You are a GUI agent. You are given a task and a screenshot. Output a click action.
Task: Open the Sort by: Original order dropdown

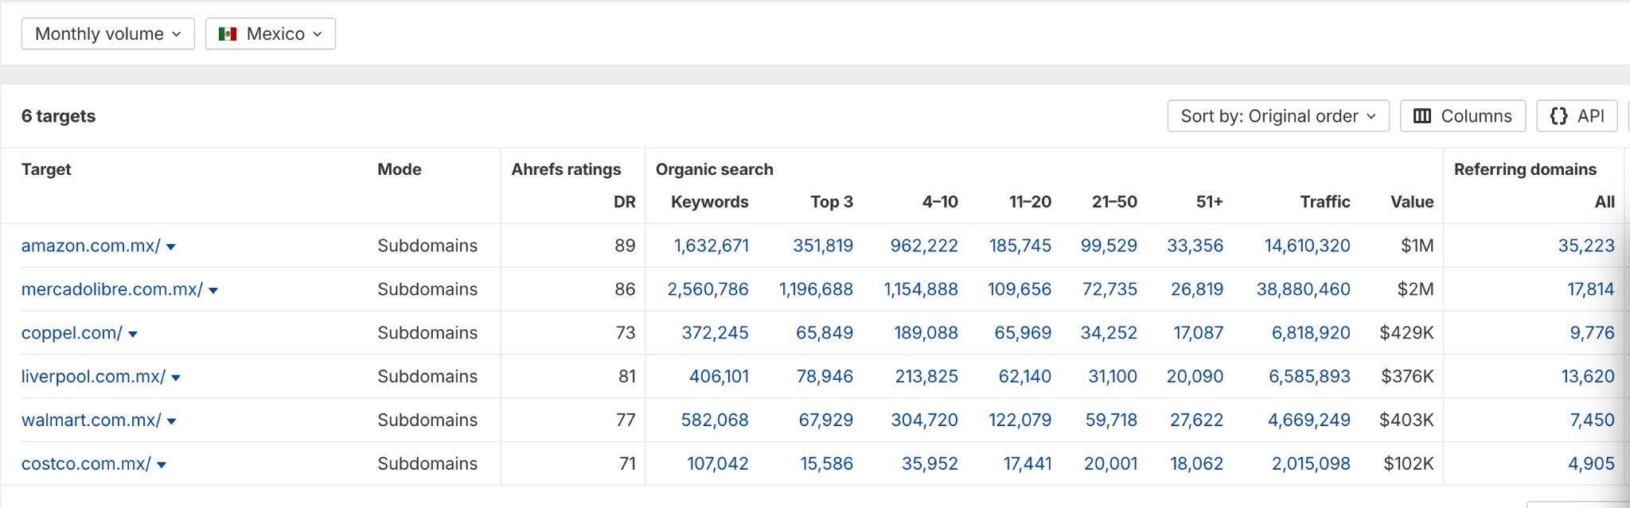(x=1278, y=116)
